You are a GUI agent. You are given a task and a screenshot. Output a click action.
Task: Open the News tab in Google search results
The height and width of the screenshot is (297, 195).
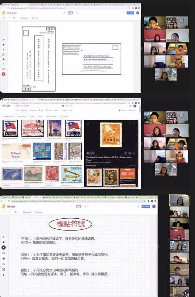pos(42,110)
